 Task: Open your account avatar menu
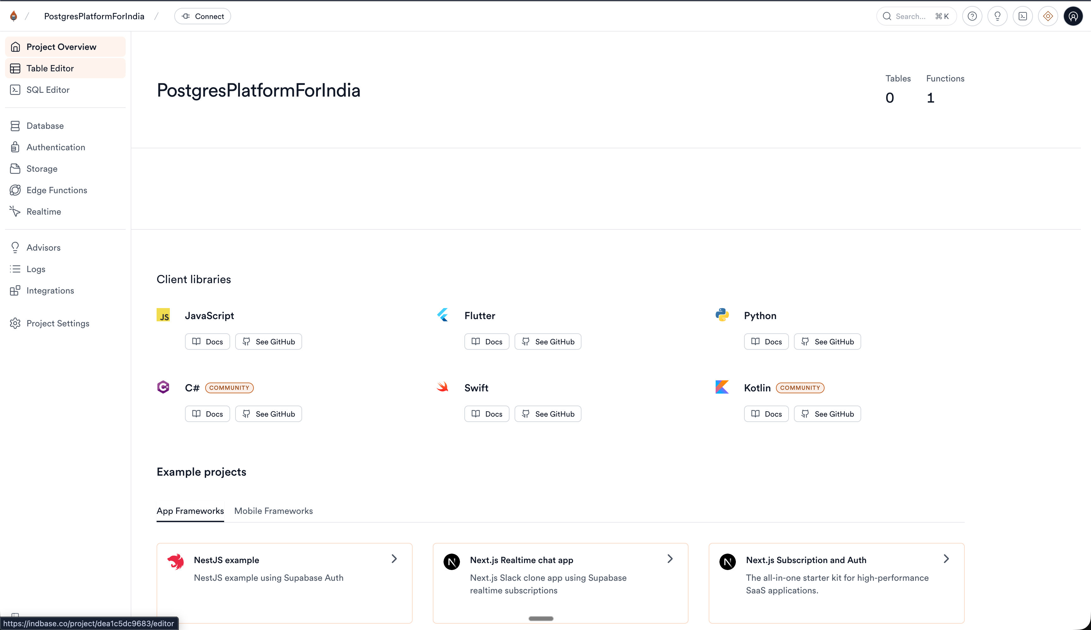tap(1073, 16)
